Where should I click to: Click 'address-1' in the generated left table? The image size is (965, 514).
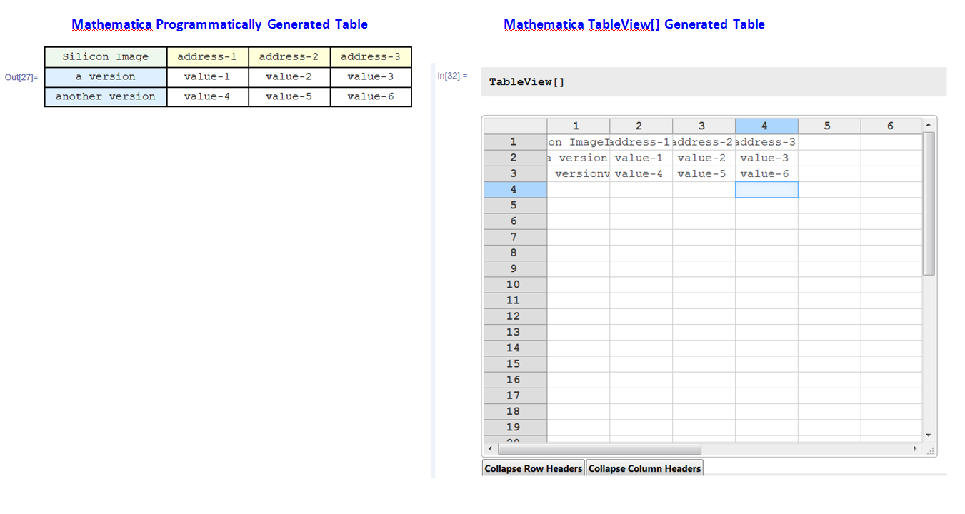208,57
